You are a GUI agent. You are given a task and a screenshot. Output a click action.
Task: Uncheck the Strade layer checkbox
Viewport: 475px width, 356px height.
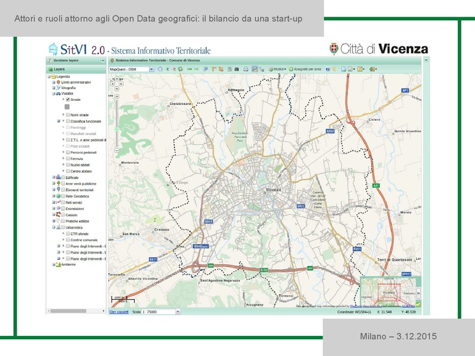[x=67, y=99]
